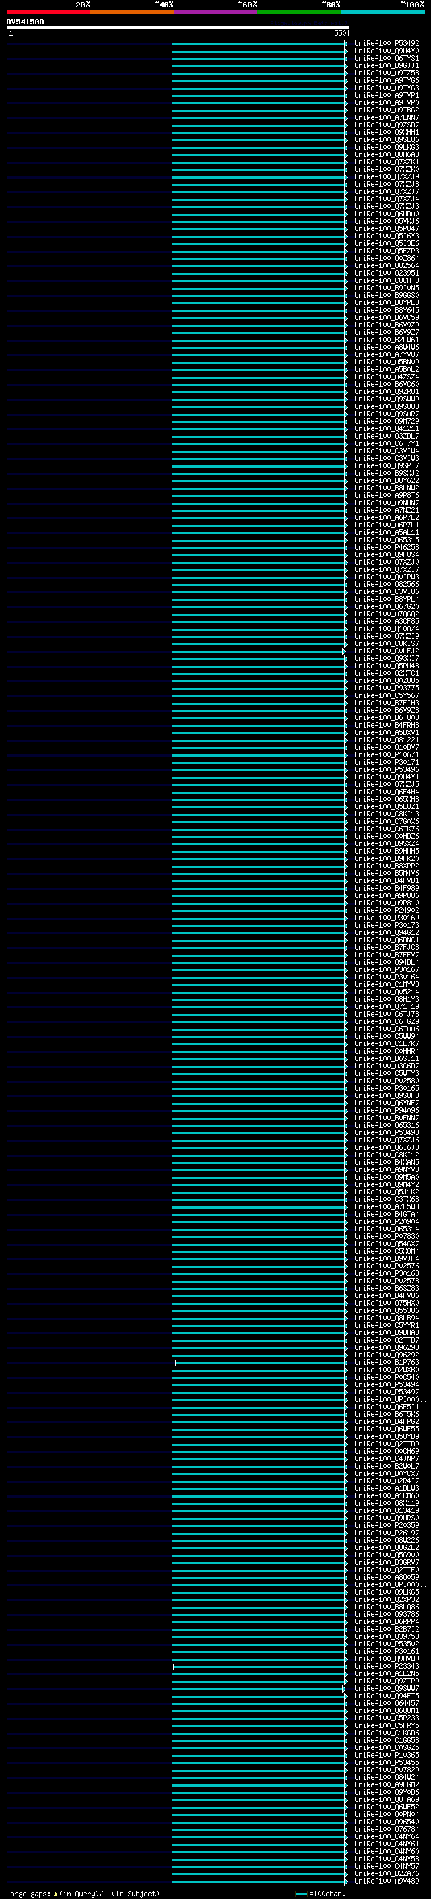This screenshot has width=431, height=1899.
Task: Select hit UniRef100_A9TZ58
Action: point(386,73)
